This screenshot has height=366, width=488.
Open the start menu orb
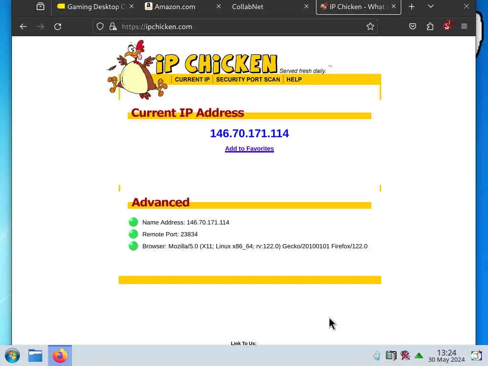point(12,356)
